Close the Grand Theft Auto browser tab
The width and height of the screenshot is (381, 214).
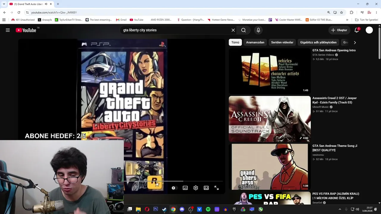coord(51,4)
